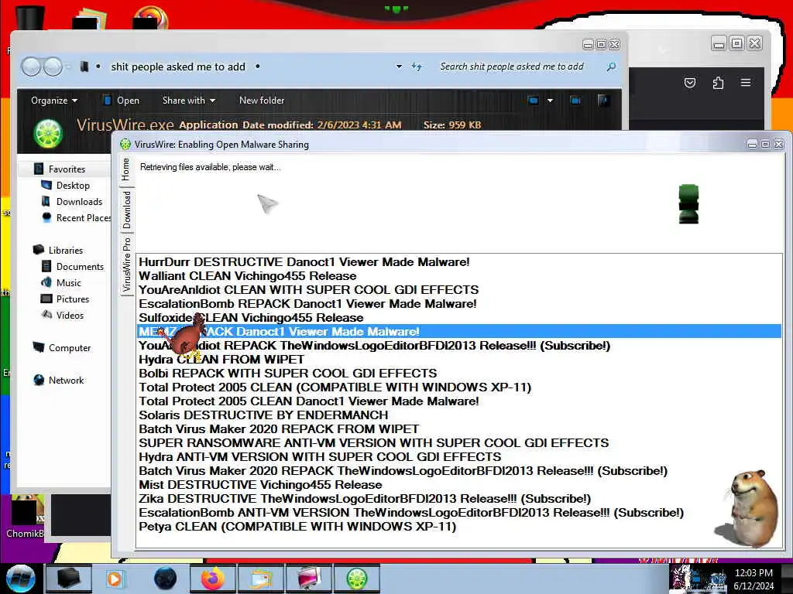Open the Organize menu in Explorer
Screen dimensions: 793x594
click(54, 101)
